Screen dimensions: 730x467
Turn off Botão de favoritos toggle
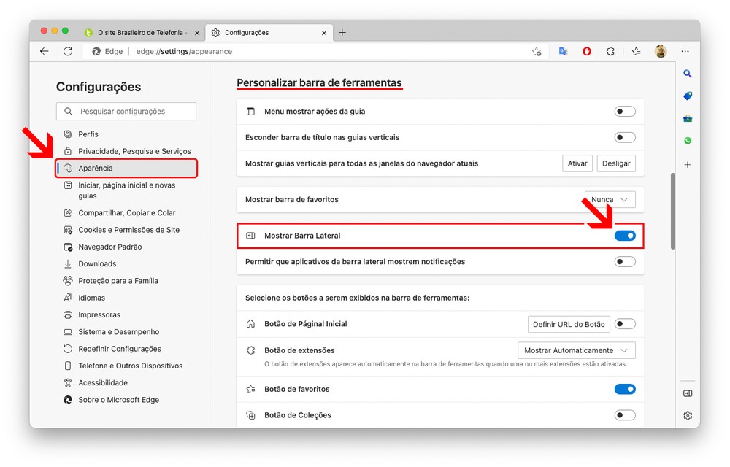(625, 389)
